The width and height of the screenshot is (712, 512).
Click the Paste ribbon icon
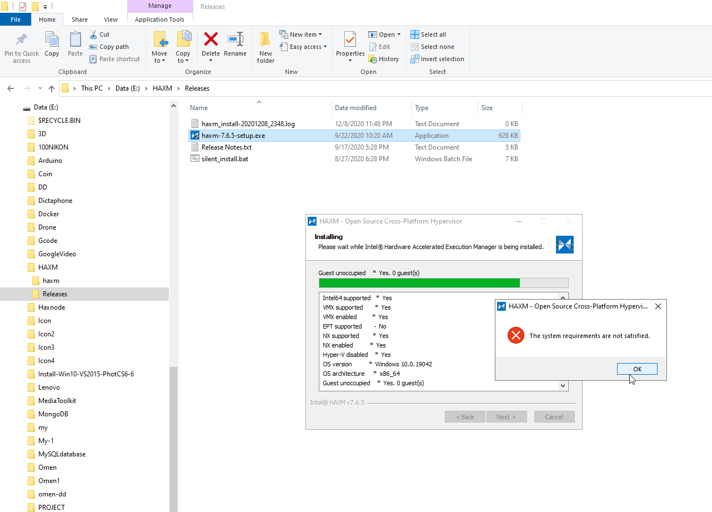point(75,44)
